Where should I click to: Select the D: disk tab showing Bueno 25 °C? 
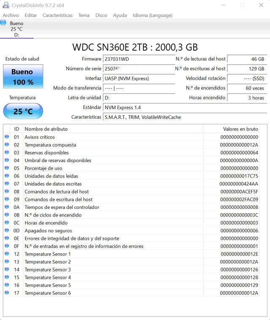coord(16,29)
